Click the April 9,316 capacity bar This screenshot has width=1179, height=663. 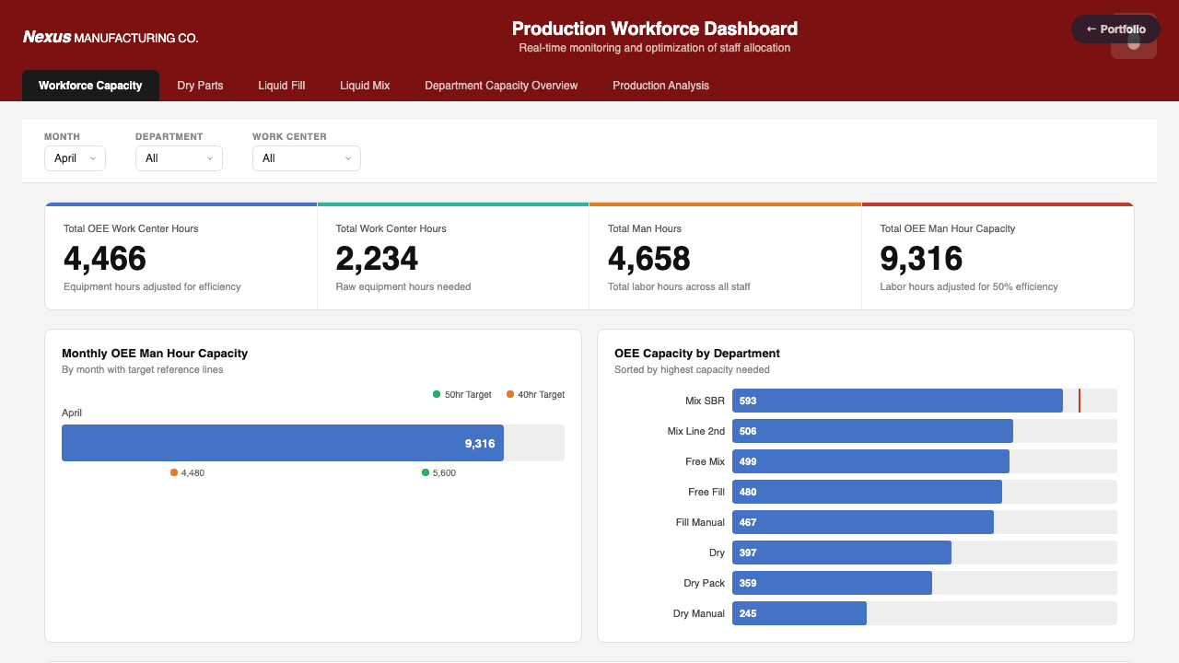point(283,442)
